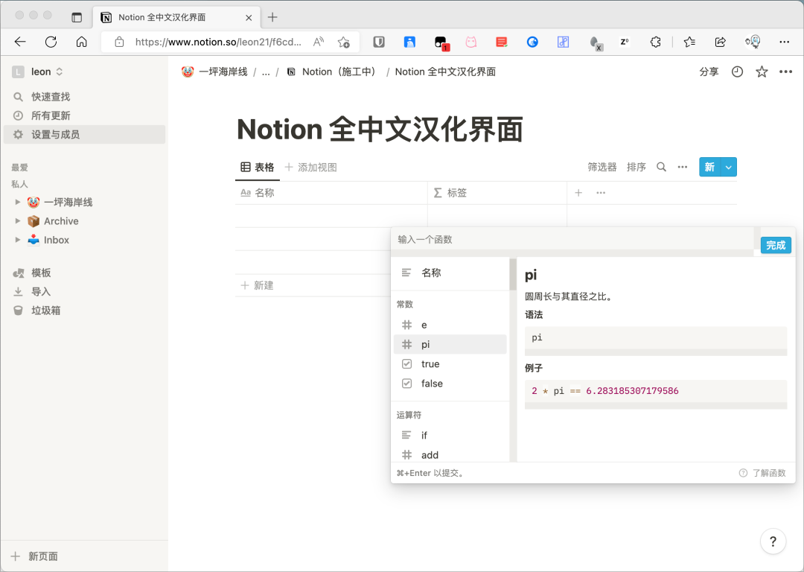Select the if operator in list
804x572 pixels.
(x=450, y=435)
